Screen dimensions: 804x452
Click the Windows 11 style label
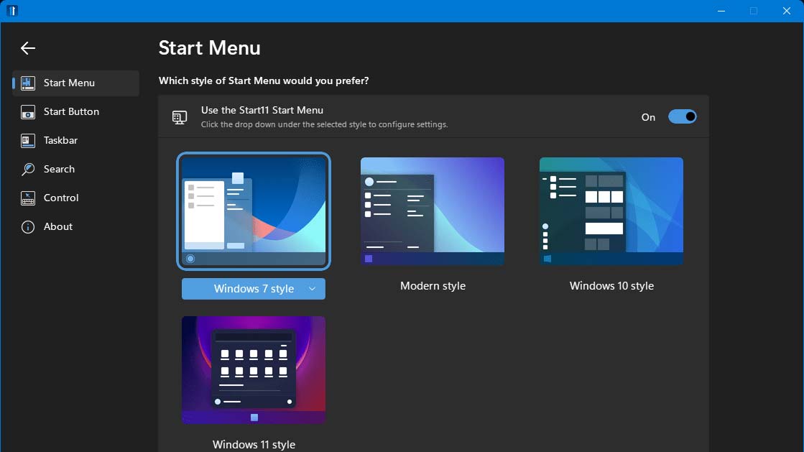[x=254, y=444]
